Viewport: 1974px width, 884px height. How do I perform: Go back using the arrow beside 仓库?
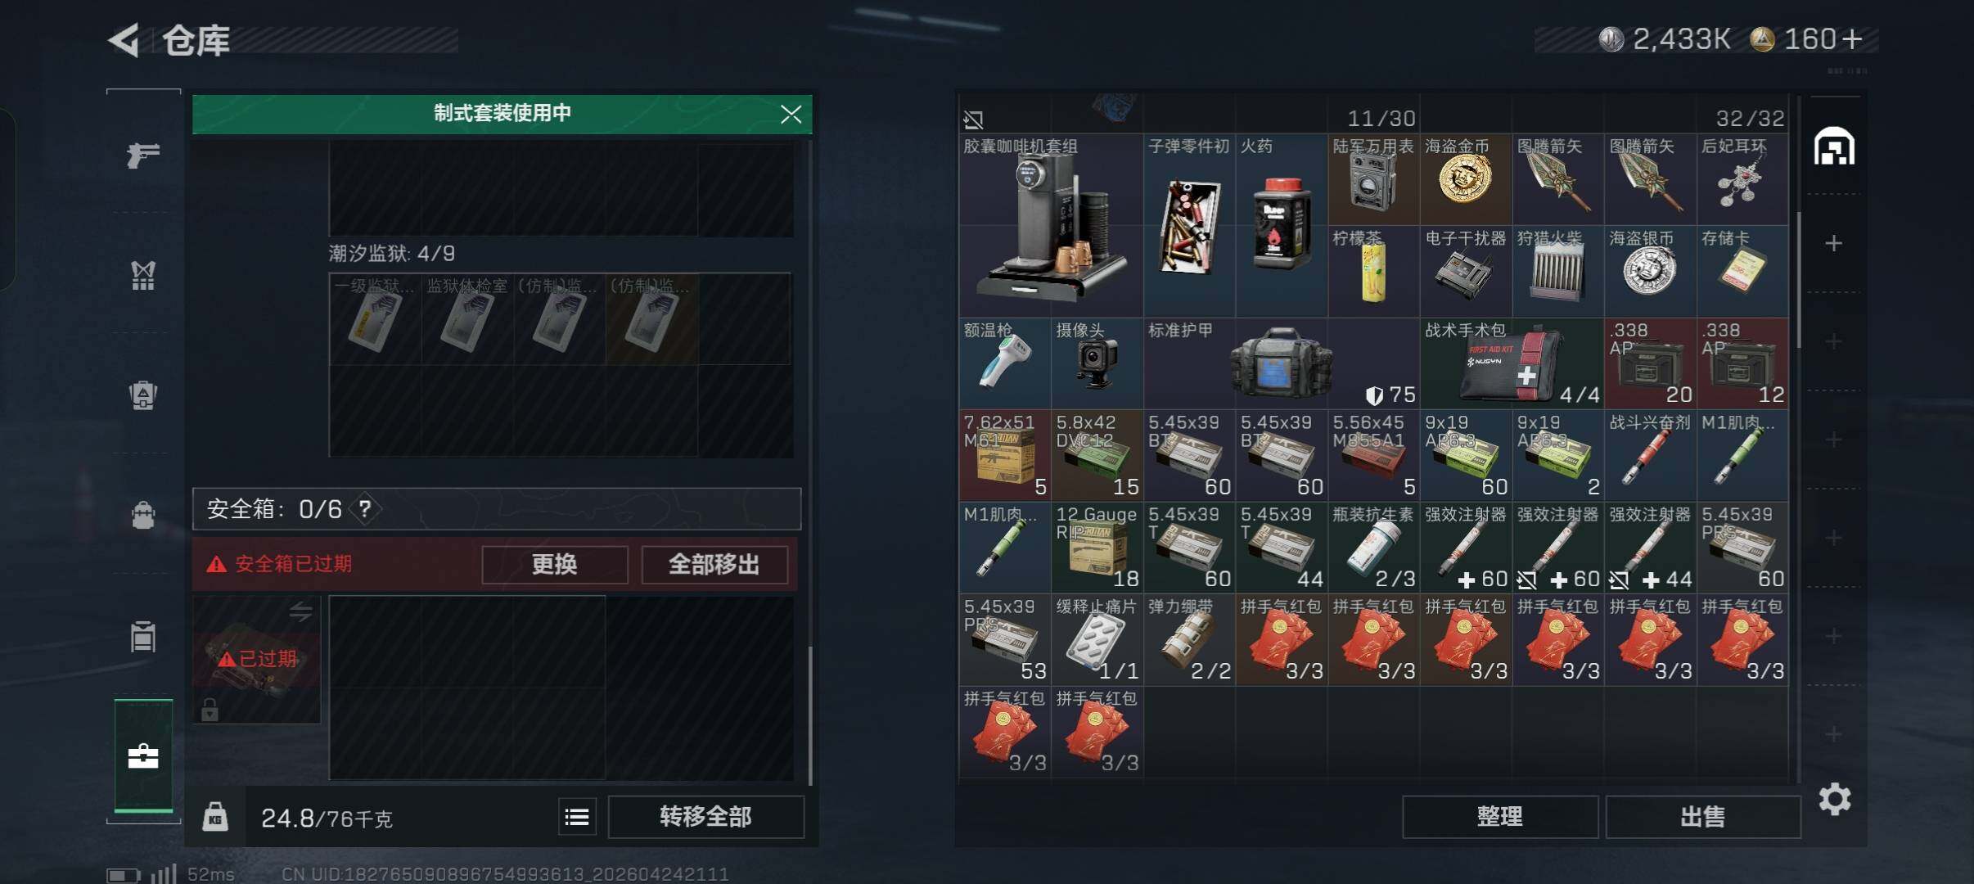[124, 39]
